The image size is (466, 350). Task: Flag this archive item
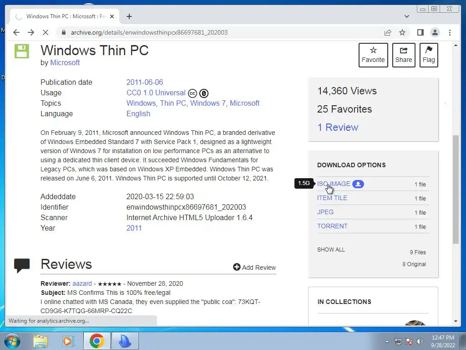pos(429,55)
